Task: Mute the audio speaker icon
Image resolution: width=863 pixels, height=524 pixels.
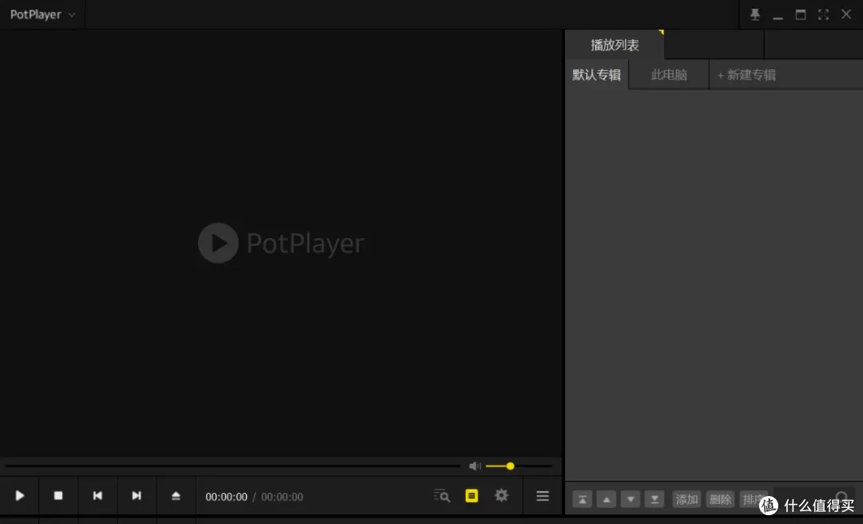Action: 475,466
